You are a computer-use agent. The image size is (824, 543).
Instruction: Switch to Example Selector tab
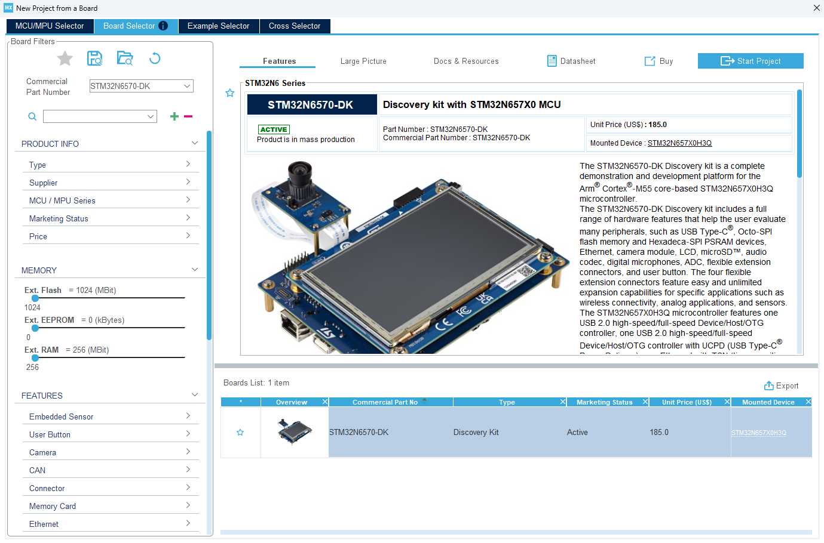(x=218, y=26)
